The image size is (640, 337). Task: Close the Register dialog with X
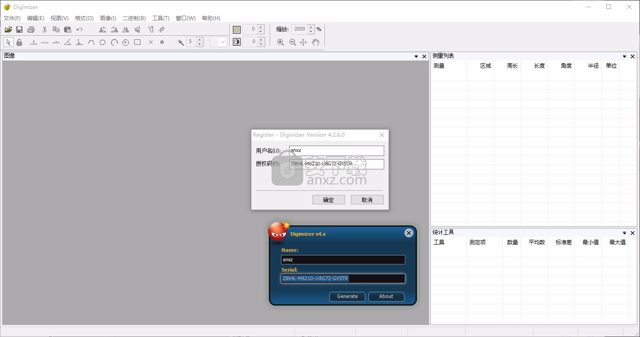point(382,135)
